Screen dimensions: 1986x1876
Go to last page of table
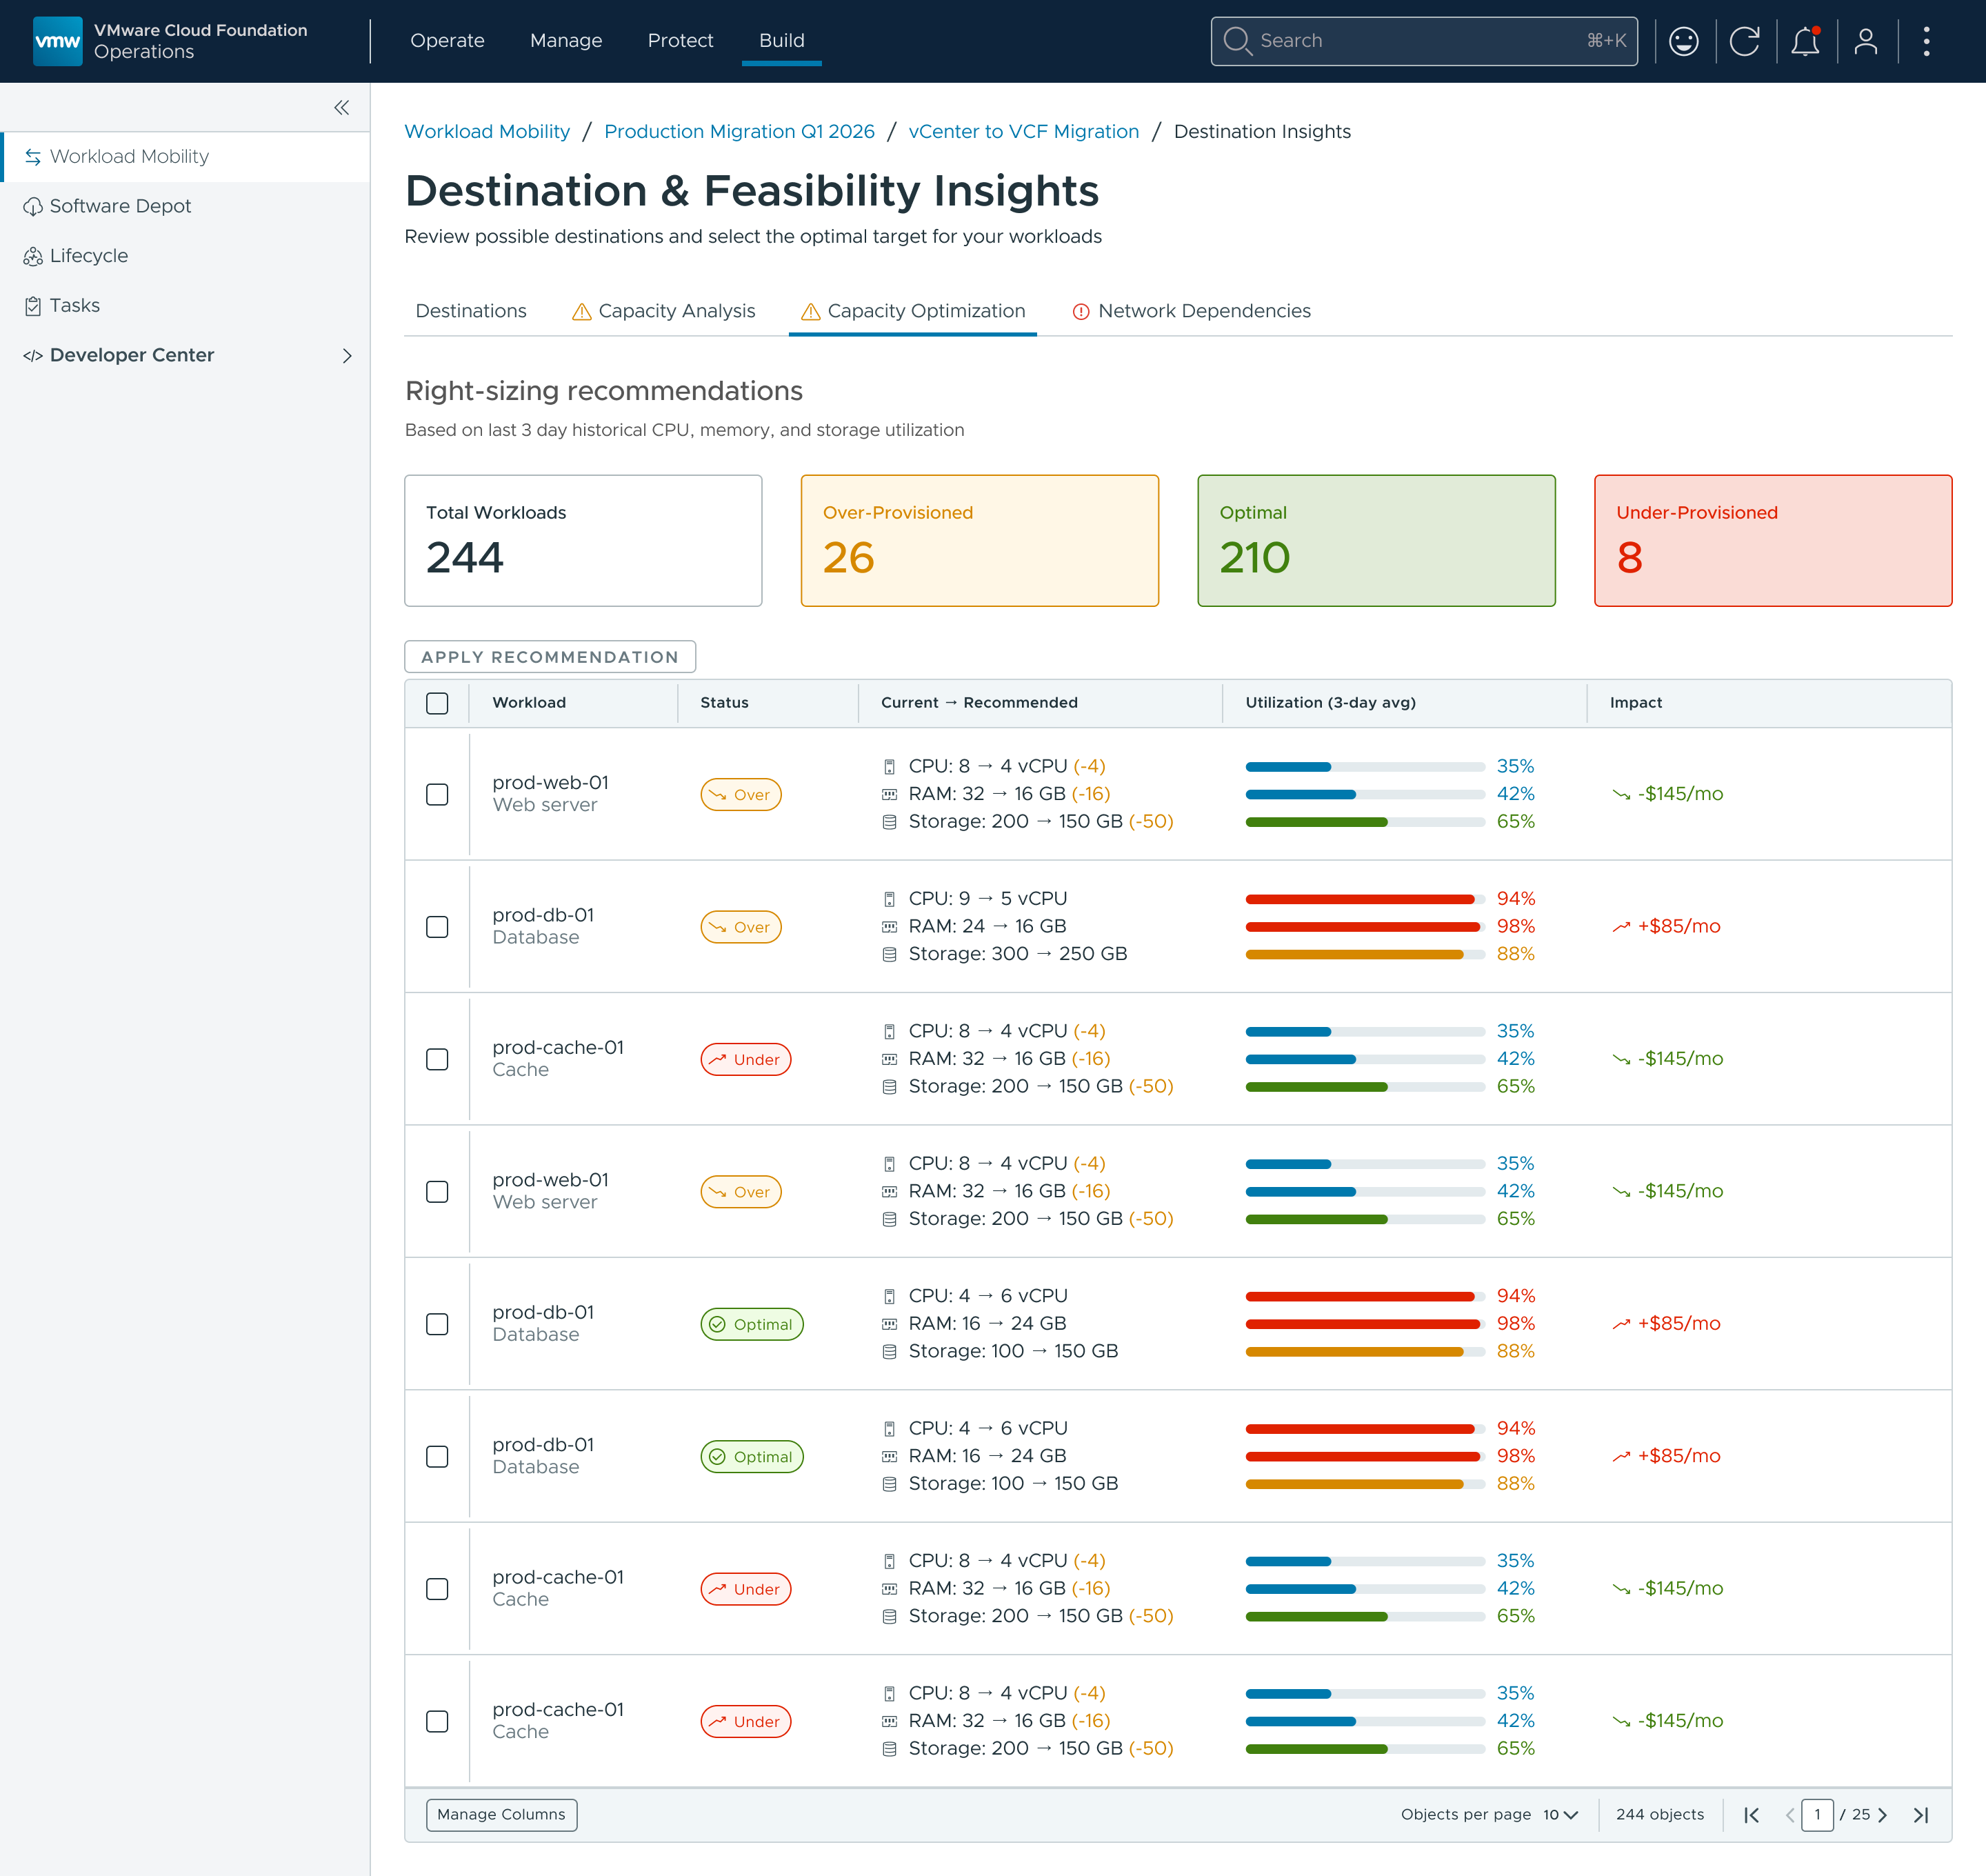tap(1921, 1815)
